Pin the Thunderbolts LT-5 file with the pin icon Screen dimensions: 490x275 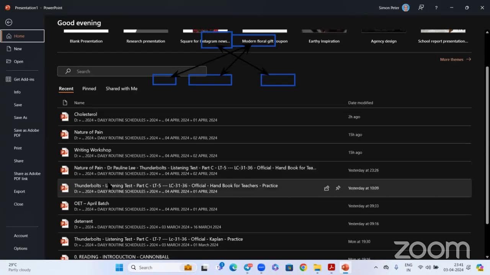click(x=338, y=188)
